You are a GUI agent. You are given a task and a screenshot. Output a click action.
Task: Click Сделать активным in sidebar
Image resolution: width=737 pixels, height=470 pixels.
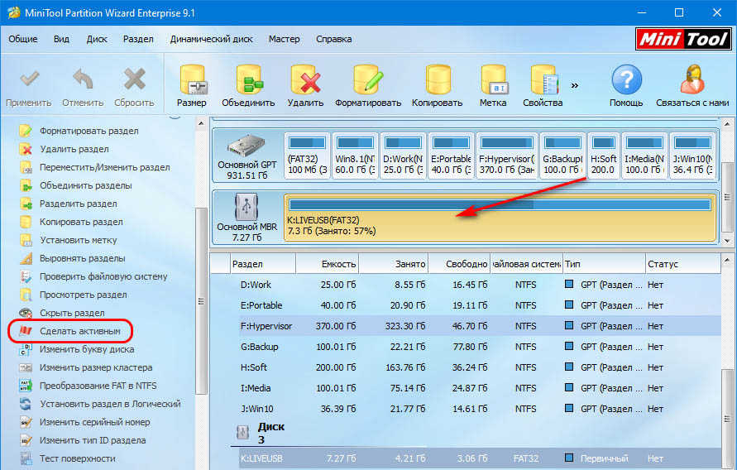tap(79, 331)
